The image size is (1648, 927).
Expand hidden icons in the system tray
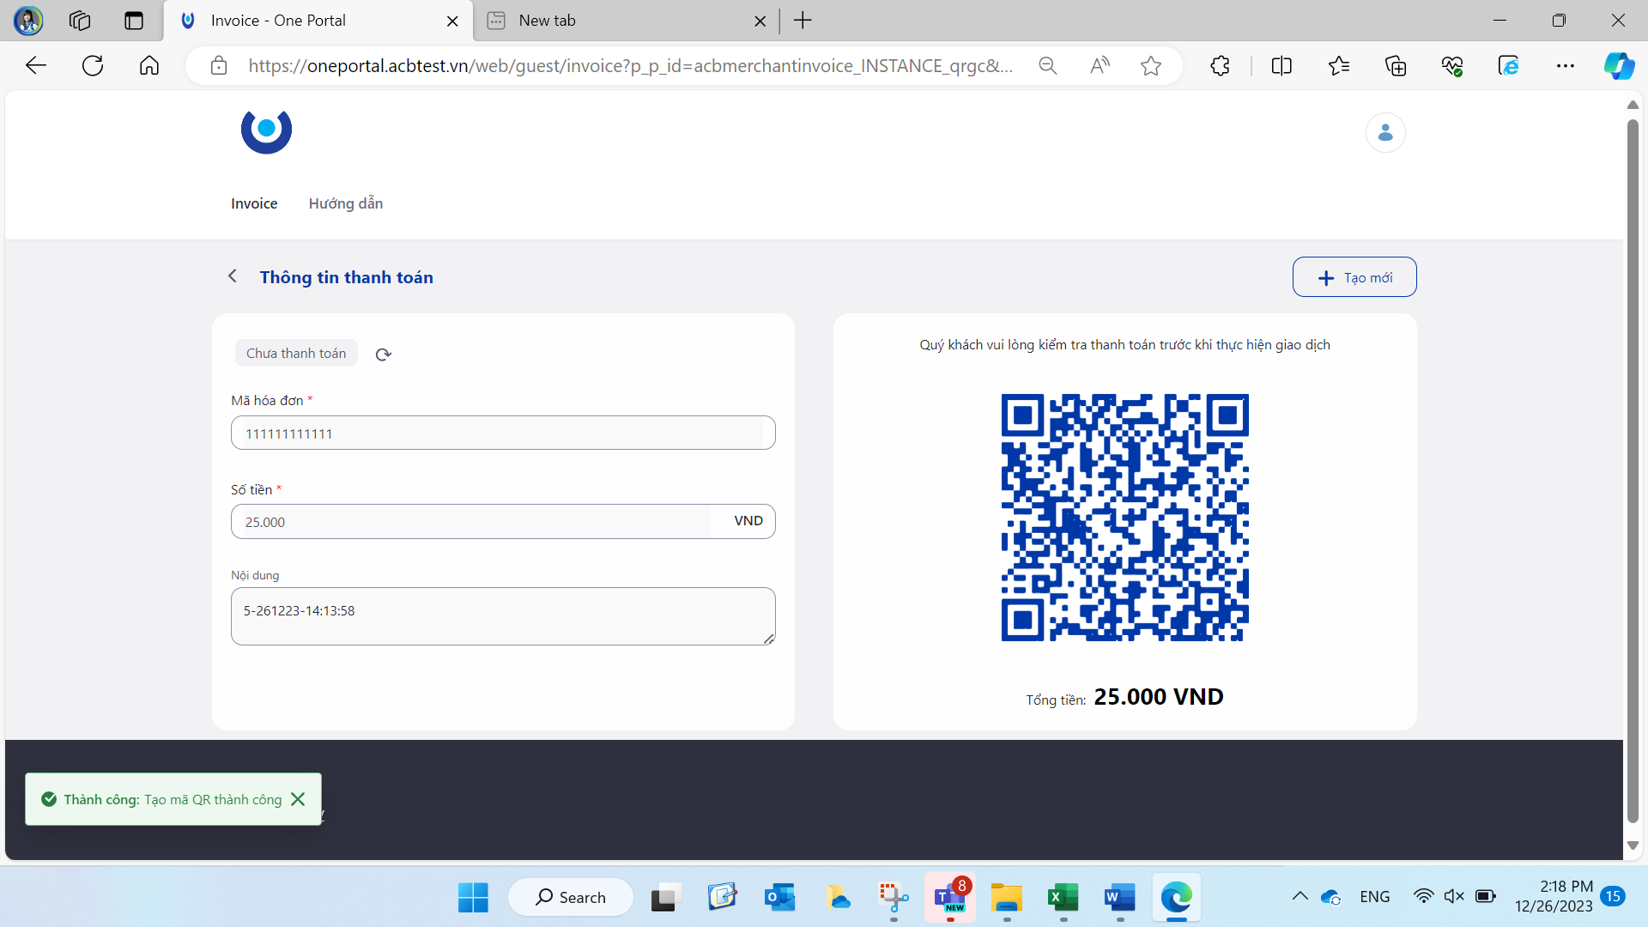coord(1300,896)
